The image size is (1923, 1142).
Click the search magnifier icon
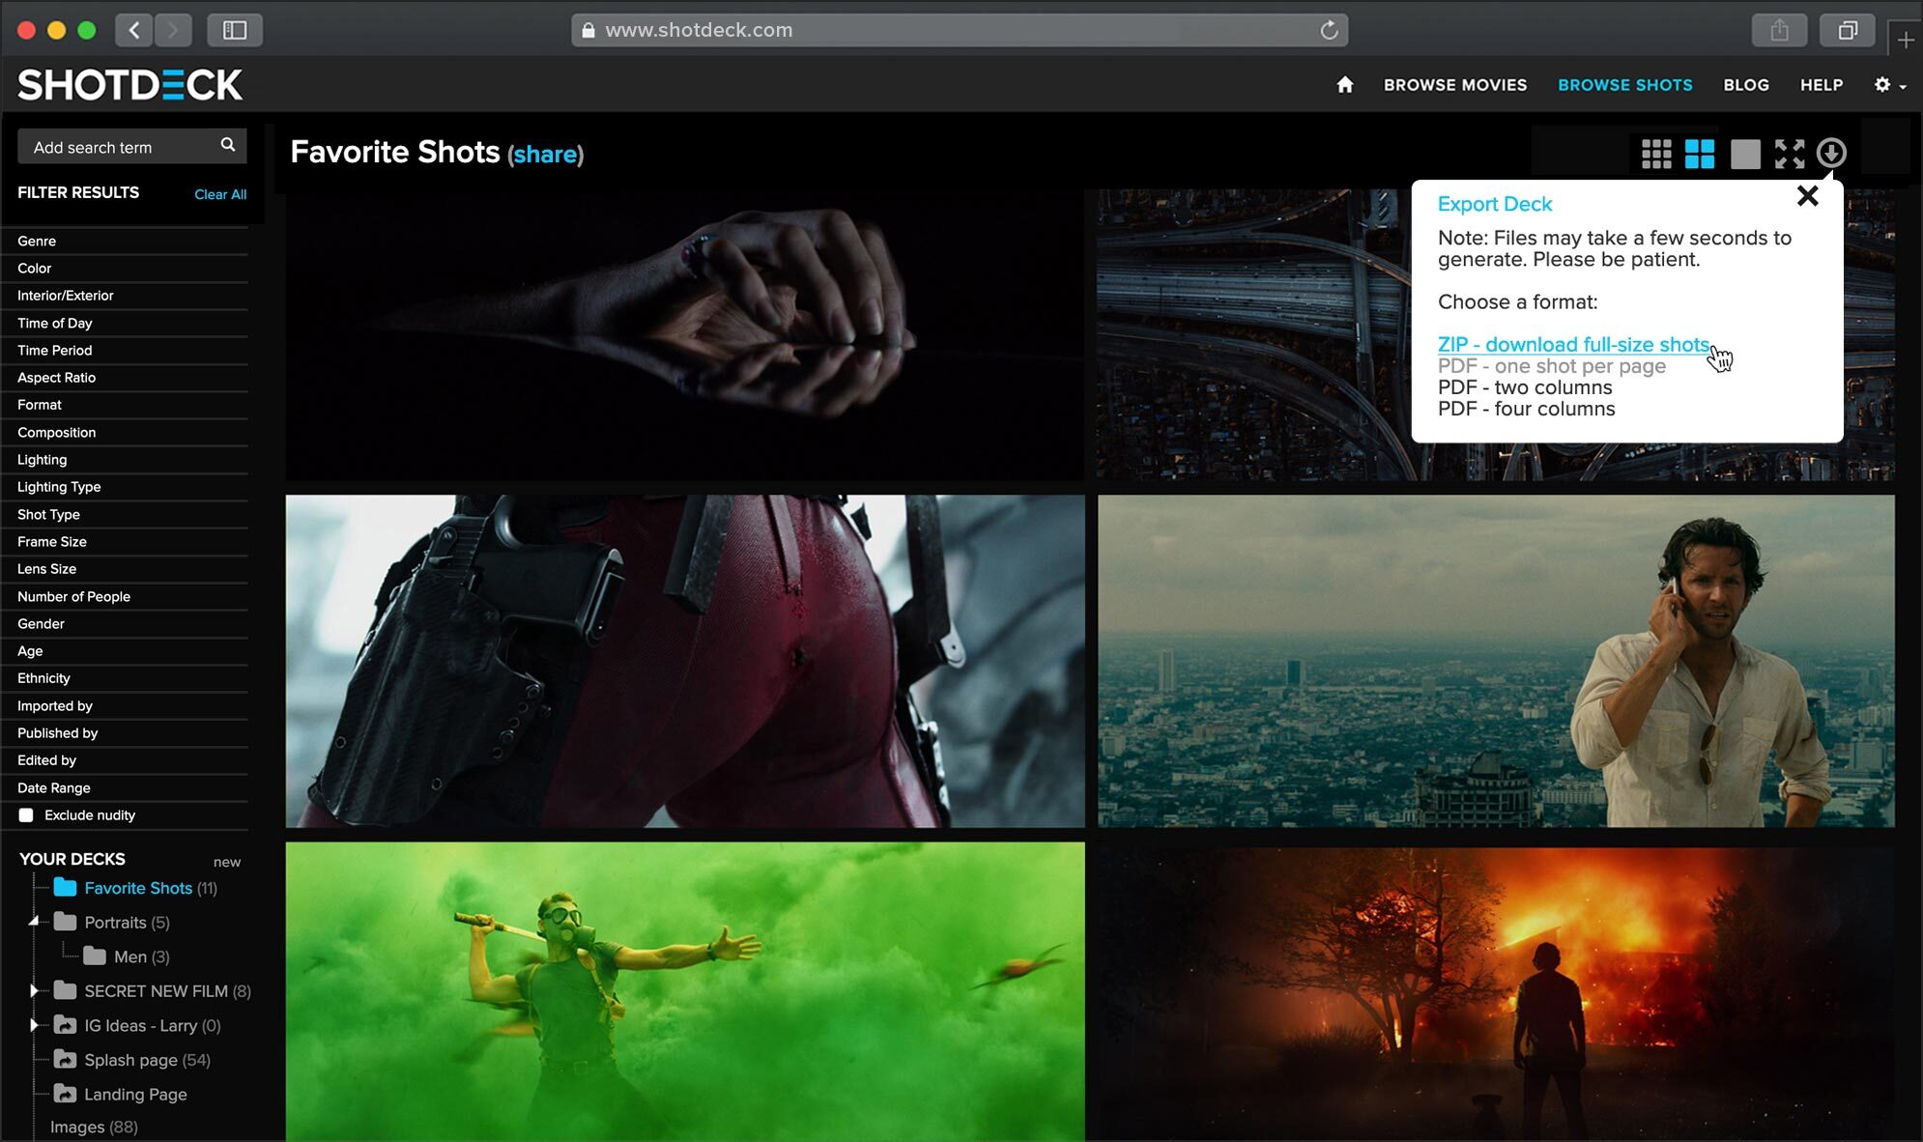pos(227,146)
